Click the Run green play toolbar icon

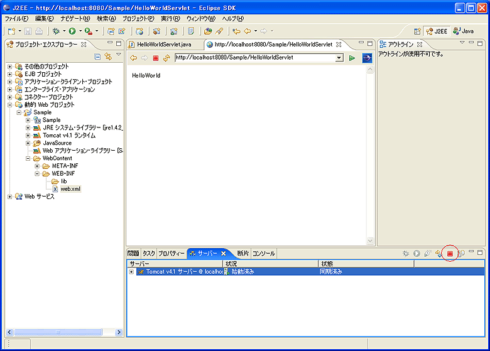coord(72,31)
